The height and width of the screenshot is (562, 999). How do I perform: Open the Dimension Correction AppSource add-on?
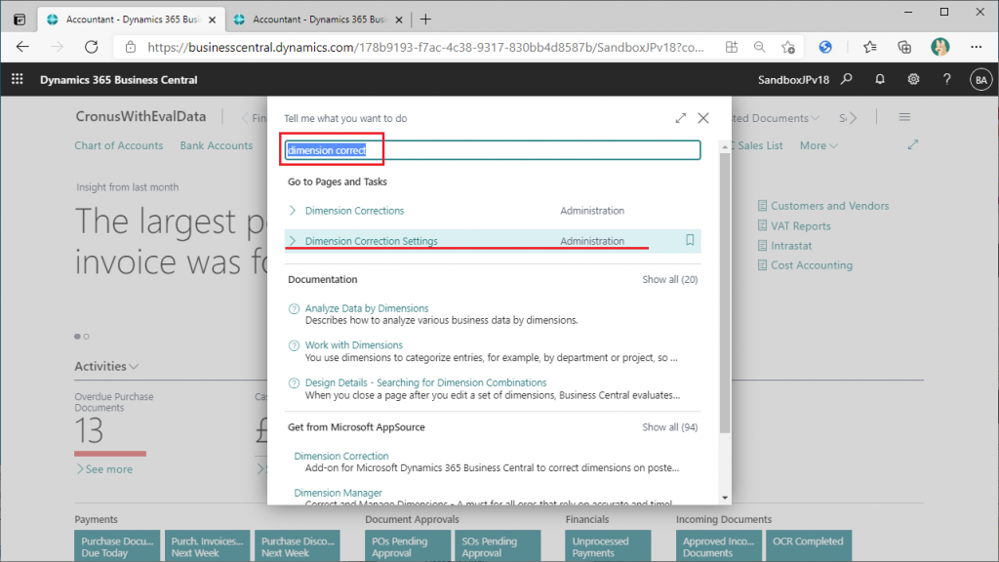[x=340, y=456]
